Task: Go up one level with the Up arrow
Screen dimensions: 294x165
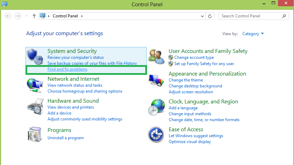Action: click(x=34, y=16)
